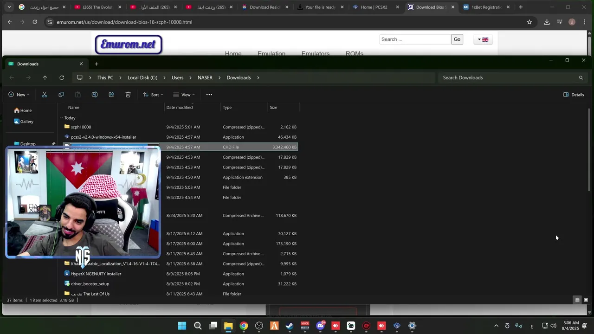The image size is (594, 334).
Task: Open language dropdown on Emurom site
Action: 483,39
